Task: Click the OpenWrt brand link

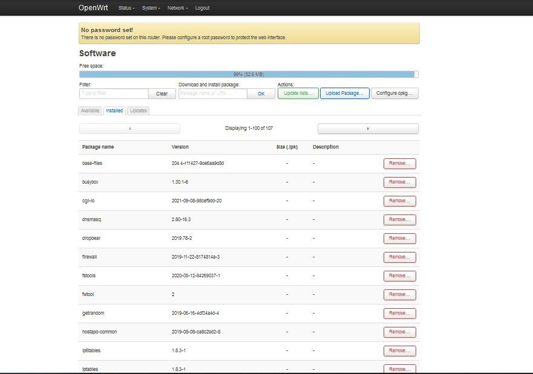Action: click(93, 7)
